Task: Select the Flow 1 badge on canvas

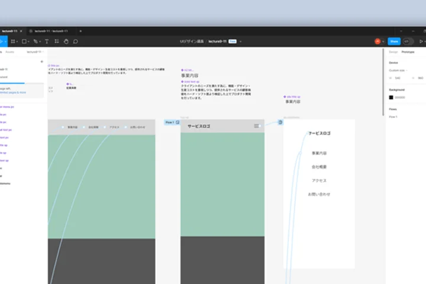Action: pyautogui.click(x=172, y=122)
